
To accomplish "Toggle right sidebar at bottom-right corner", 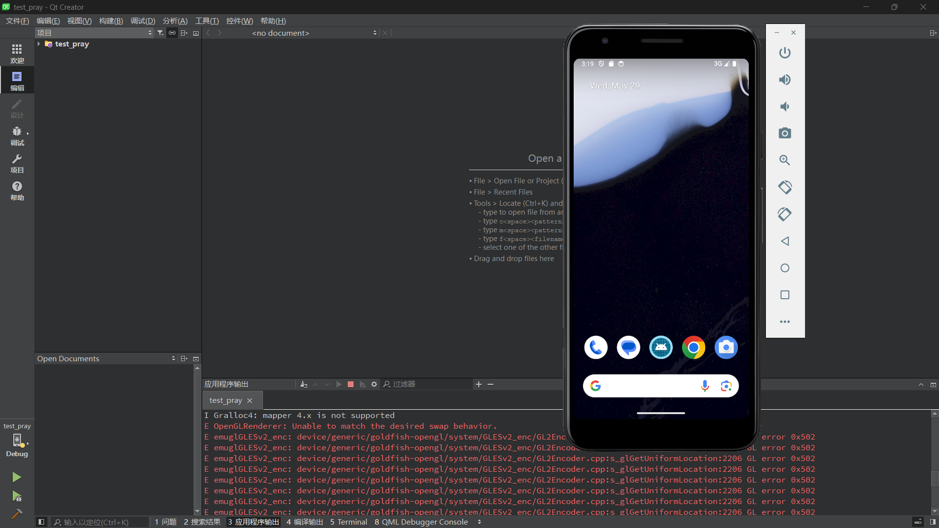I will pos(933,522).
